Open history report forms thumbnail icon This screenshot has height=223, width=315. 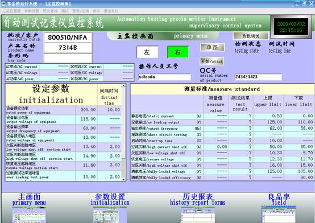pyautogui.click(x=198, y=215)
